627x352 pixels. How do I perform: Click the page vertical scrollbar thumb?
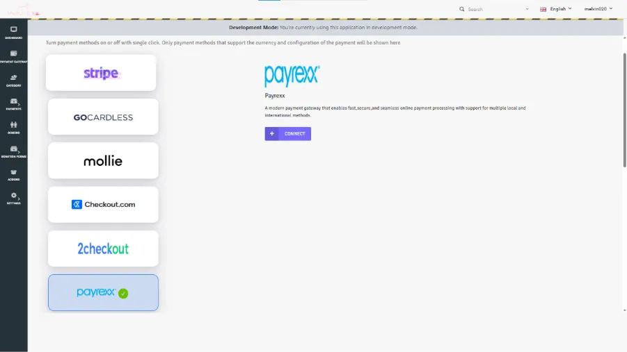[625, 110]
